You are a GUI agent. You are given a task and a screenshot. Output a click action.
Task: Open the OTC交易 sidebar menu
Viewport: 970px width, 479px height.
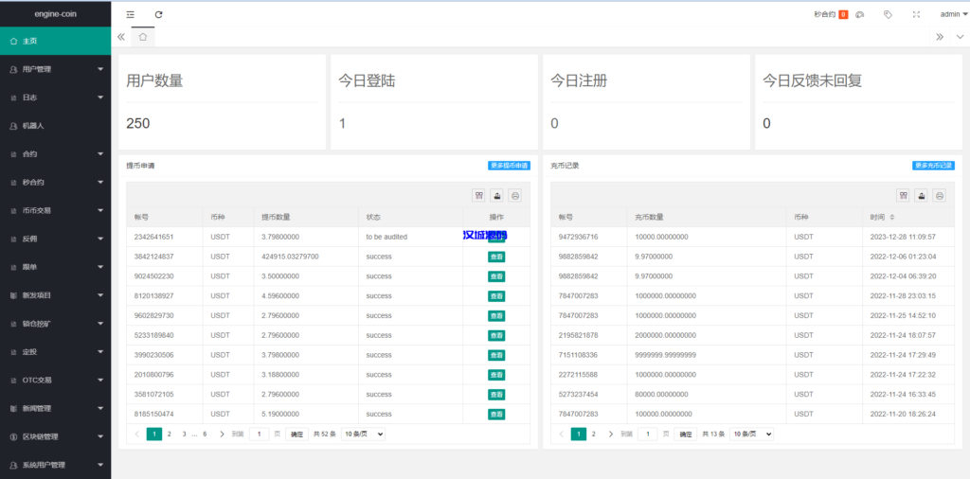tap(56, 381)
